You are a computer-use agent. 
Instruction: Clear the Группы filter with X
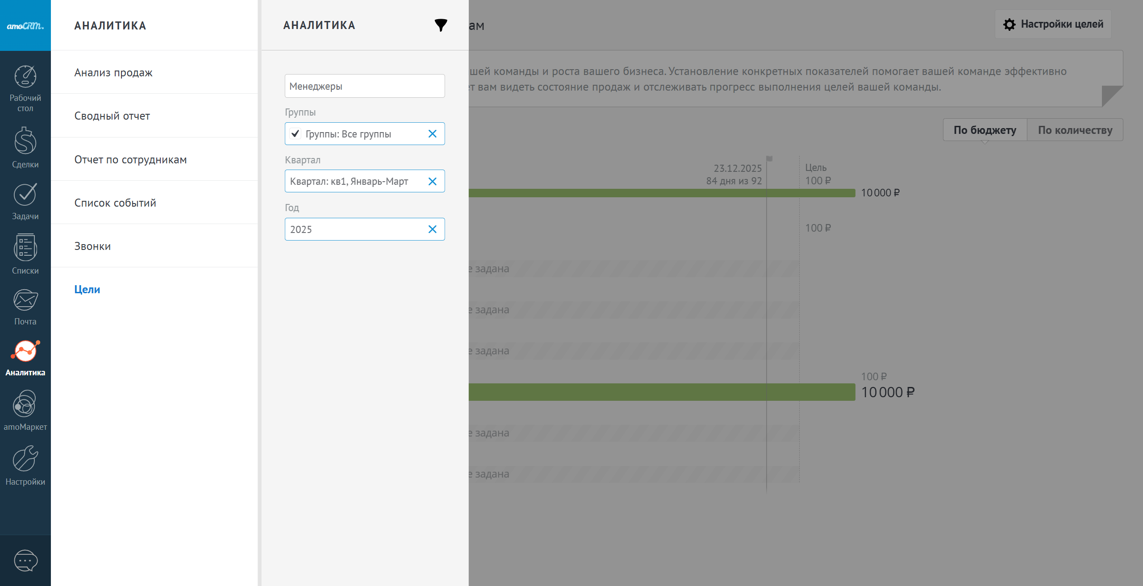pos(432,133)
